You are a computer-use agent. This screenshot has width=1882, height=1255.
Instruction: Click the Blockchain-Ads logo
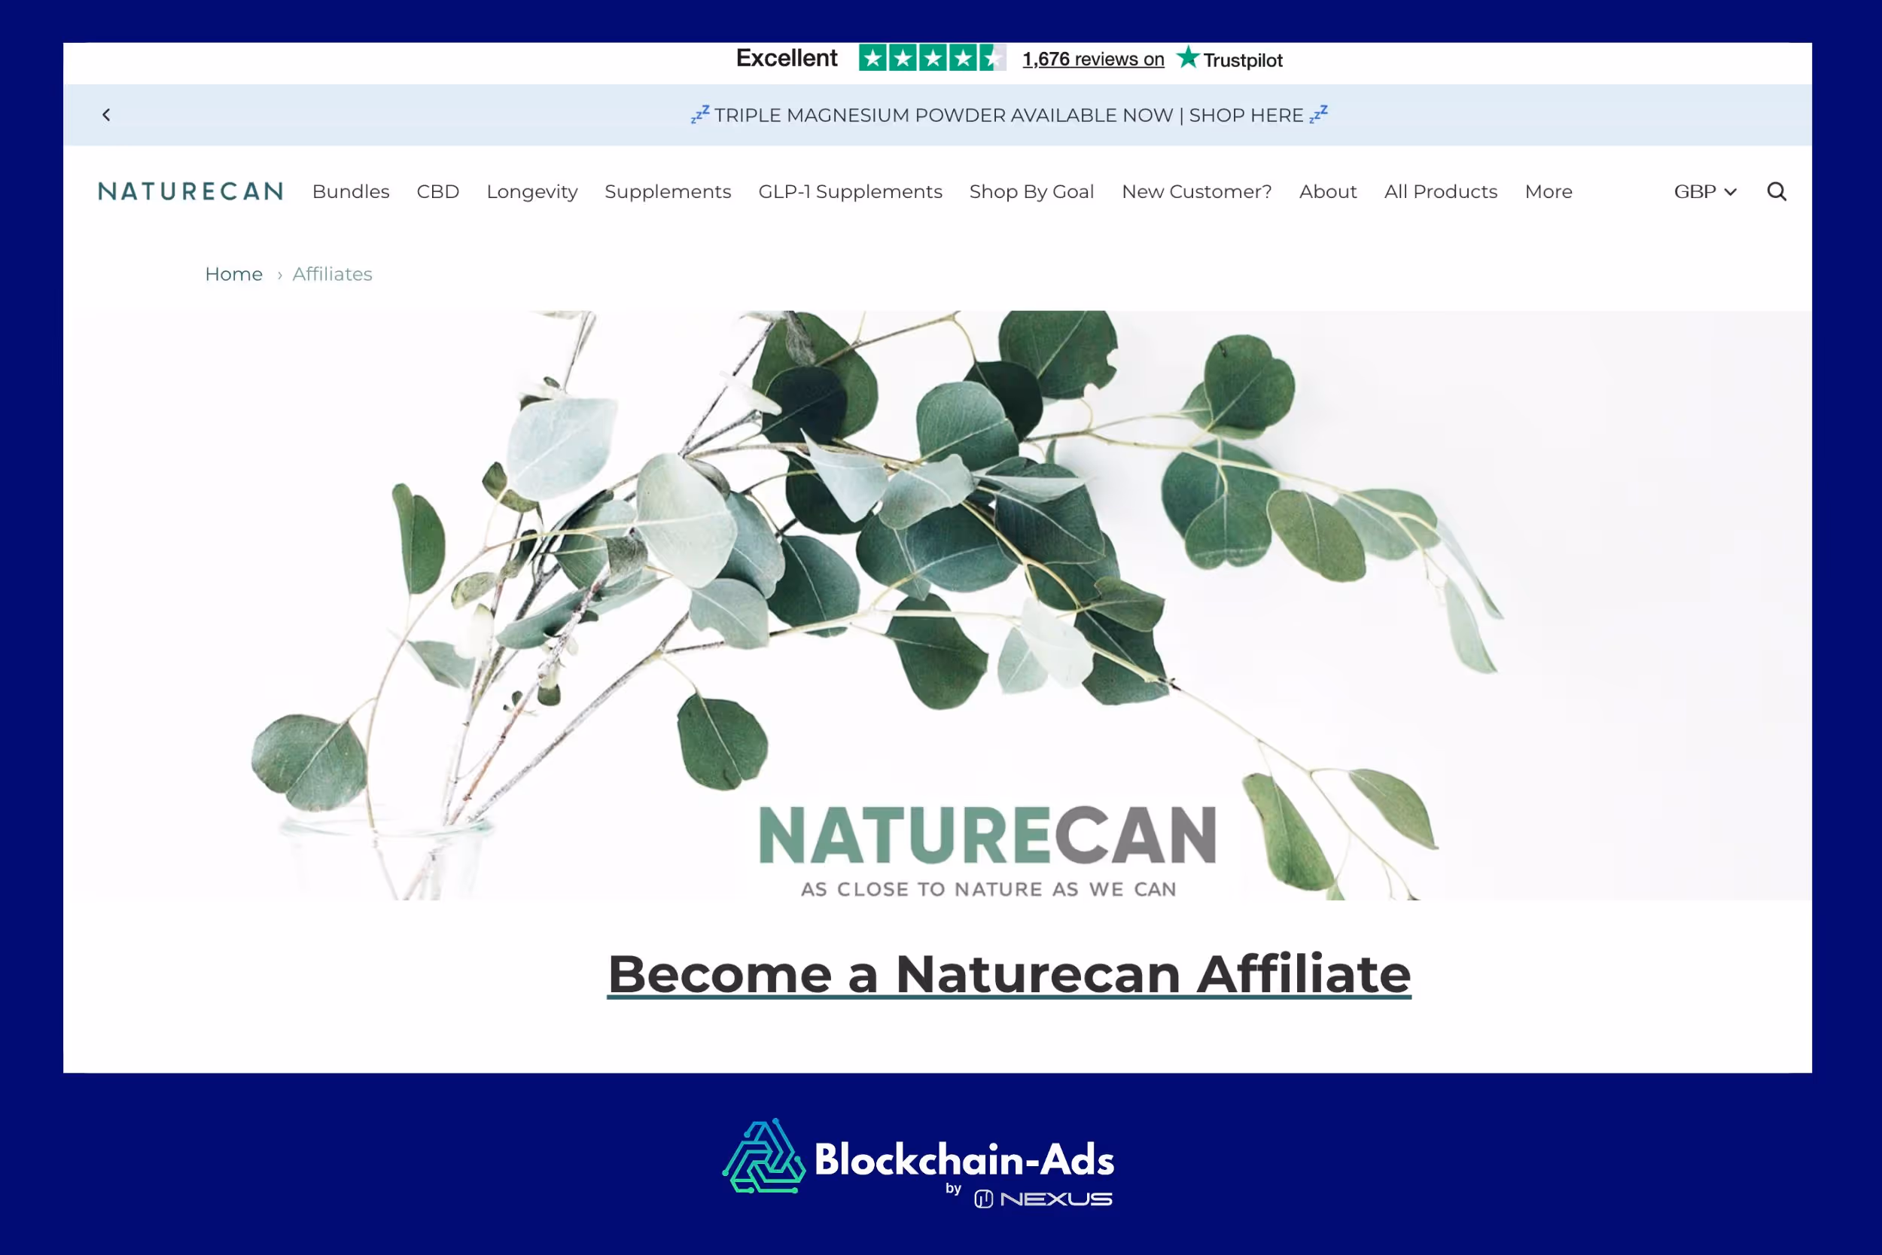(x=918, y=1158)
